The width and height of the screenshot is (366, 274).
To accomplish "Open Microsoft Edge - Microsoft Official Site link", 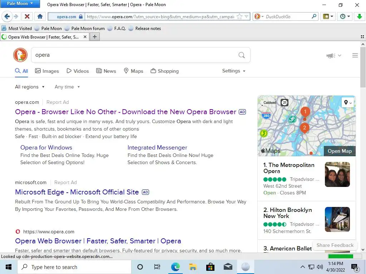I will click(x=77, y=192).
